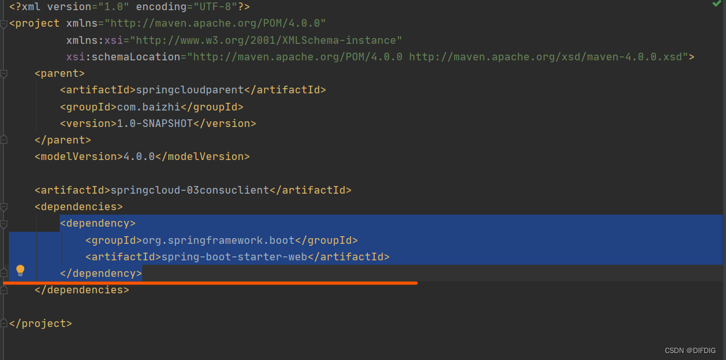Click the spring-boot-starter-web artifactId text
Image resolution: width=726 pixels, height=360 pixels.
coord(234,257)
